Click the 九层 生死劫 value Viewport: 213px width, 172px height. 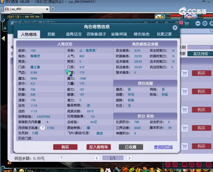coord(35,133)
